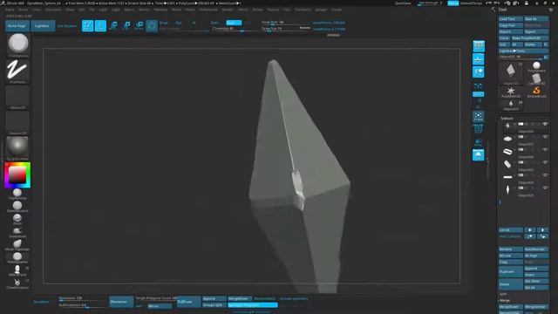Select the ChiselCreature brush
Screen dimensions: 558x314
click(17, 283)
